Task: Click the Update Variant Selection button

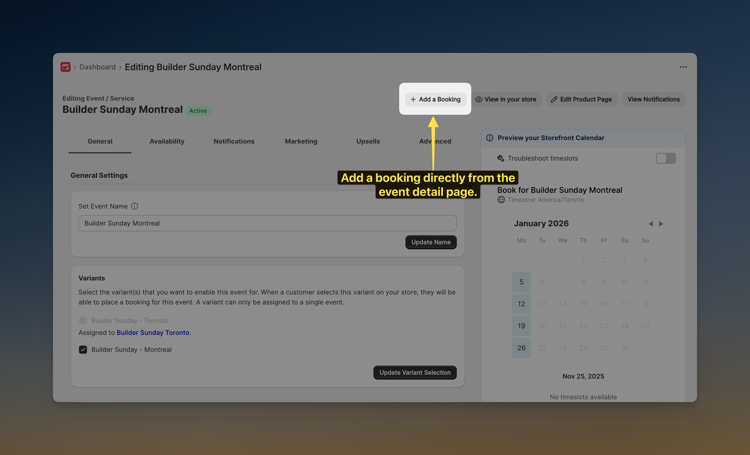Action: click(415, 372)
